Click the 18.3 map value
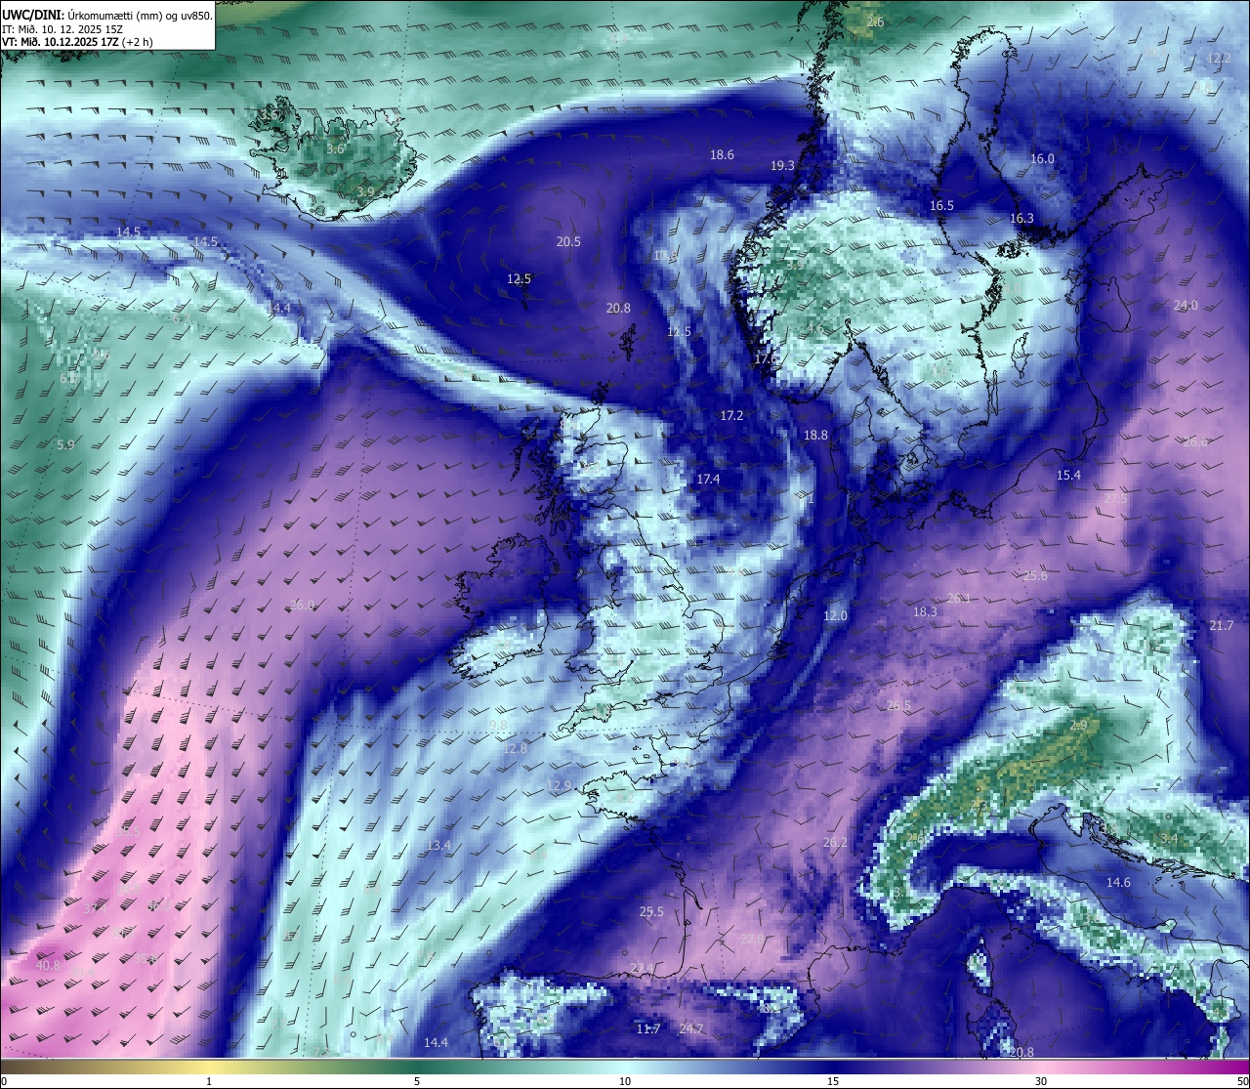This screenshot has height=1089, width=1250. pos(924,611)
